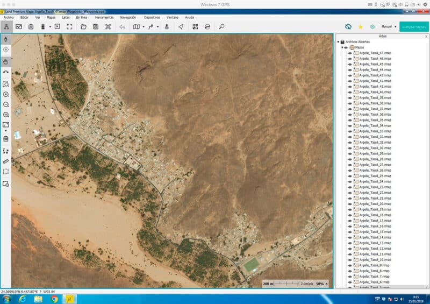430x304 pixels.
Task: Click the cloud sync disabled icon
Action: coord(348,27)
